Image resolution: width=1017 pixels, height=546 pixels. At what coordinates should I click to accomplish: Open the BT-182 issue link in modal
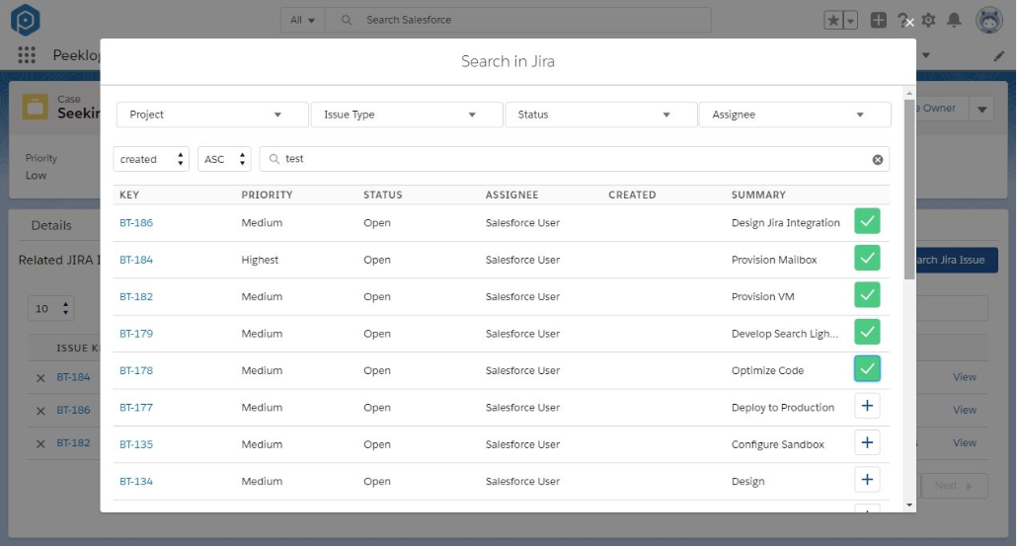point(136,297)
